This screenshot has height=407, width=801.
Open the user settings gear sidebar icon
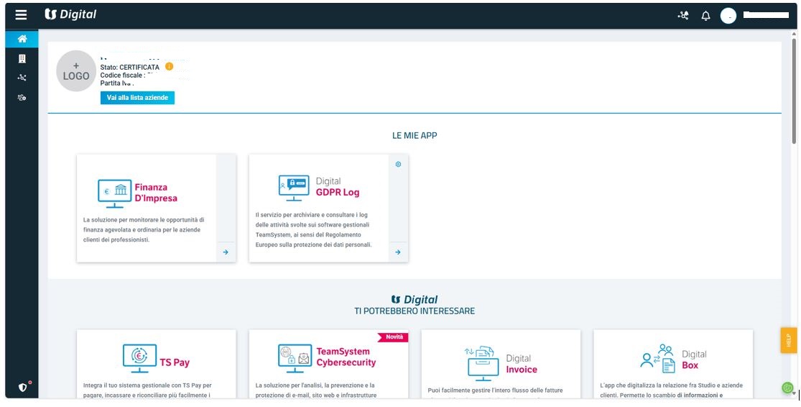[22, 98]
